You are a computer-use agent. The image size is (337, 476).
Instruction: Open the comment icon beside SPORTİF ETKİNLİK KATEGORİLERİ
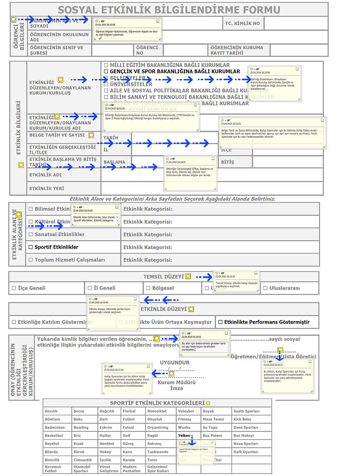pos(208,403)
